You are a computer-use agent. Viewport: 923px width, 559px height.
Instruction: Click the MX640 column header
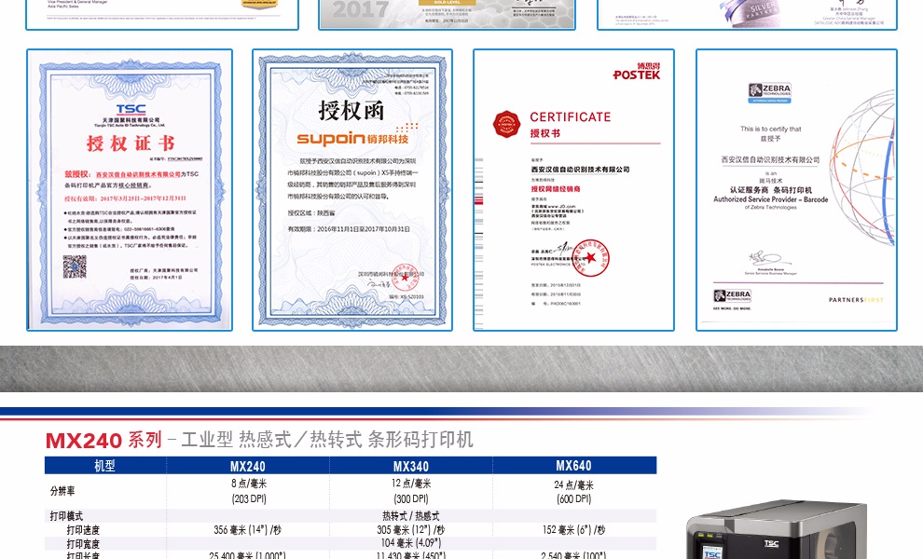(574, 466)
